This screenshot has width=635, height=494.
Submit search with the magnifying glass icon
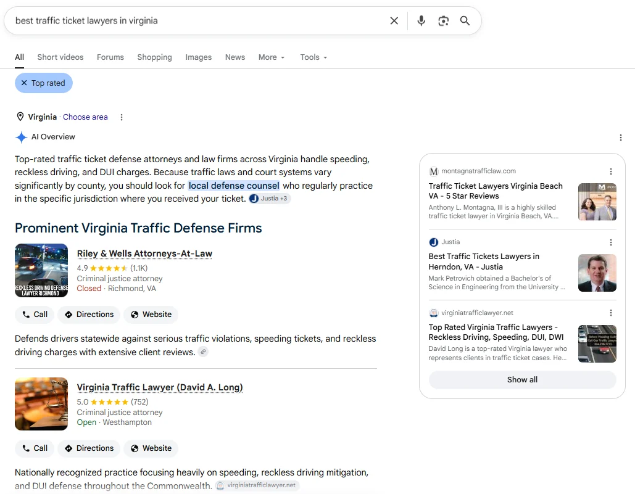point(465,20)
